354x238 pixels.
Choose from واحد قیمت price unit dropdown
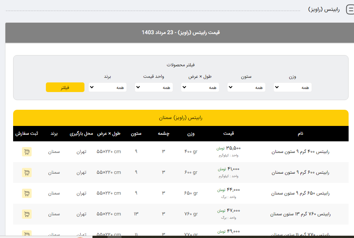[x=154, y=87]
